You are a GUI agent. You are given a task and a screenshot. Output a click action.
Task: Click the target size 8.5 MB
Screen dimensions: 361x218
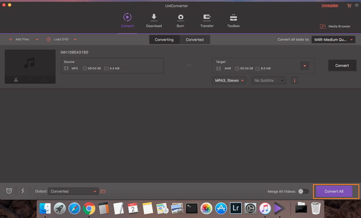pyautogui.click(x=266, y=68)
